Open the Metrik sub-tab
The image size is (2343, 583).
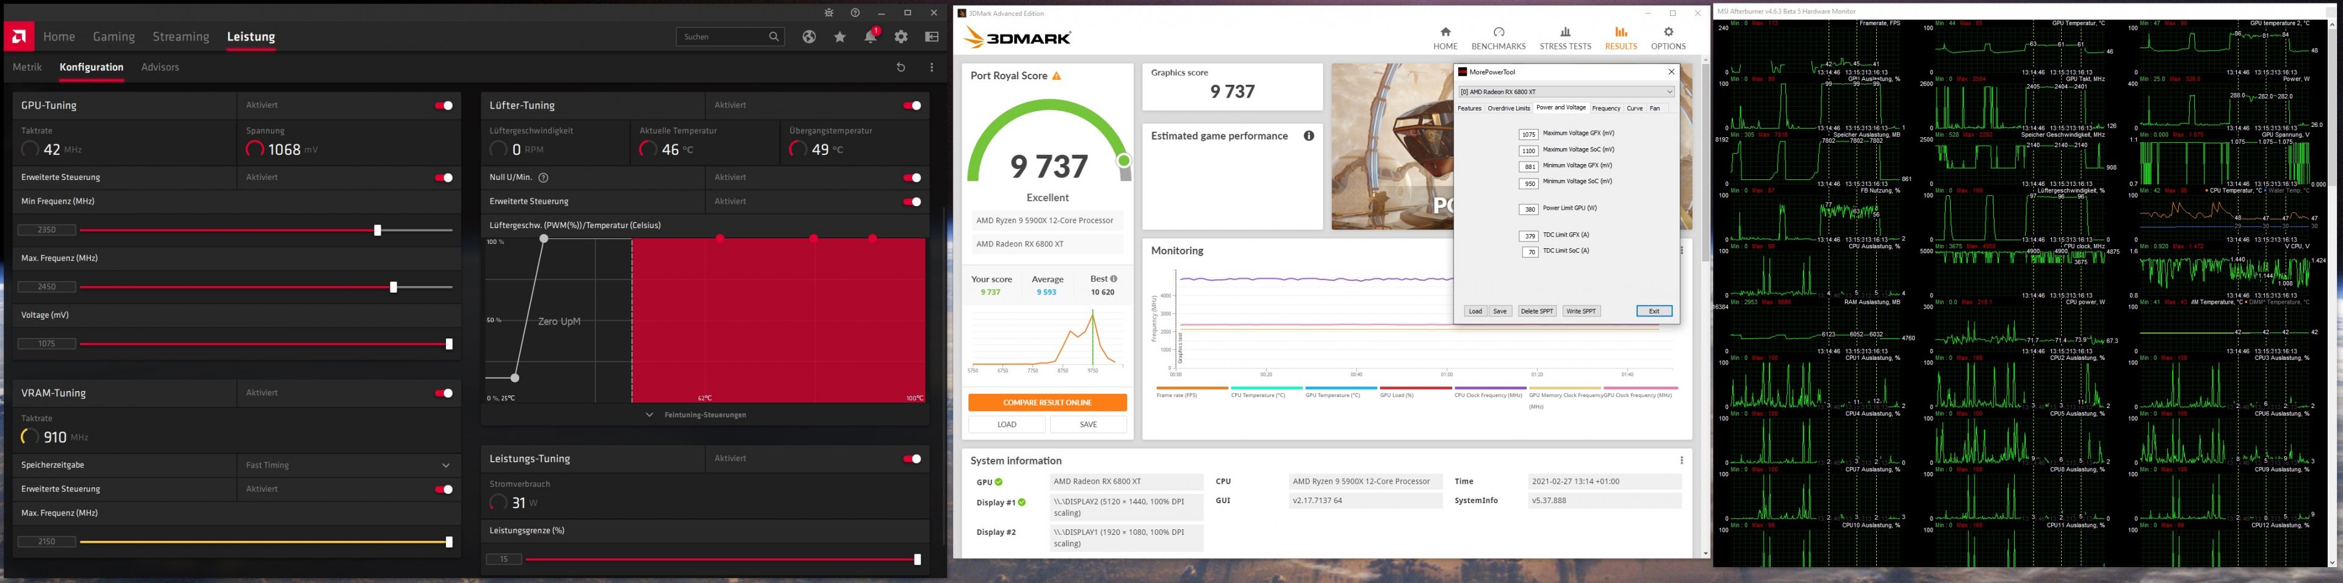27,67
